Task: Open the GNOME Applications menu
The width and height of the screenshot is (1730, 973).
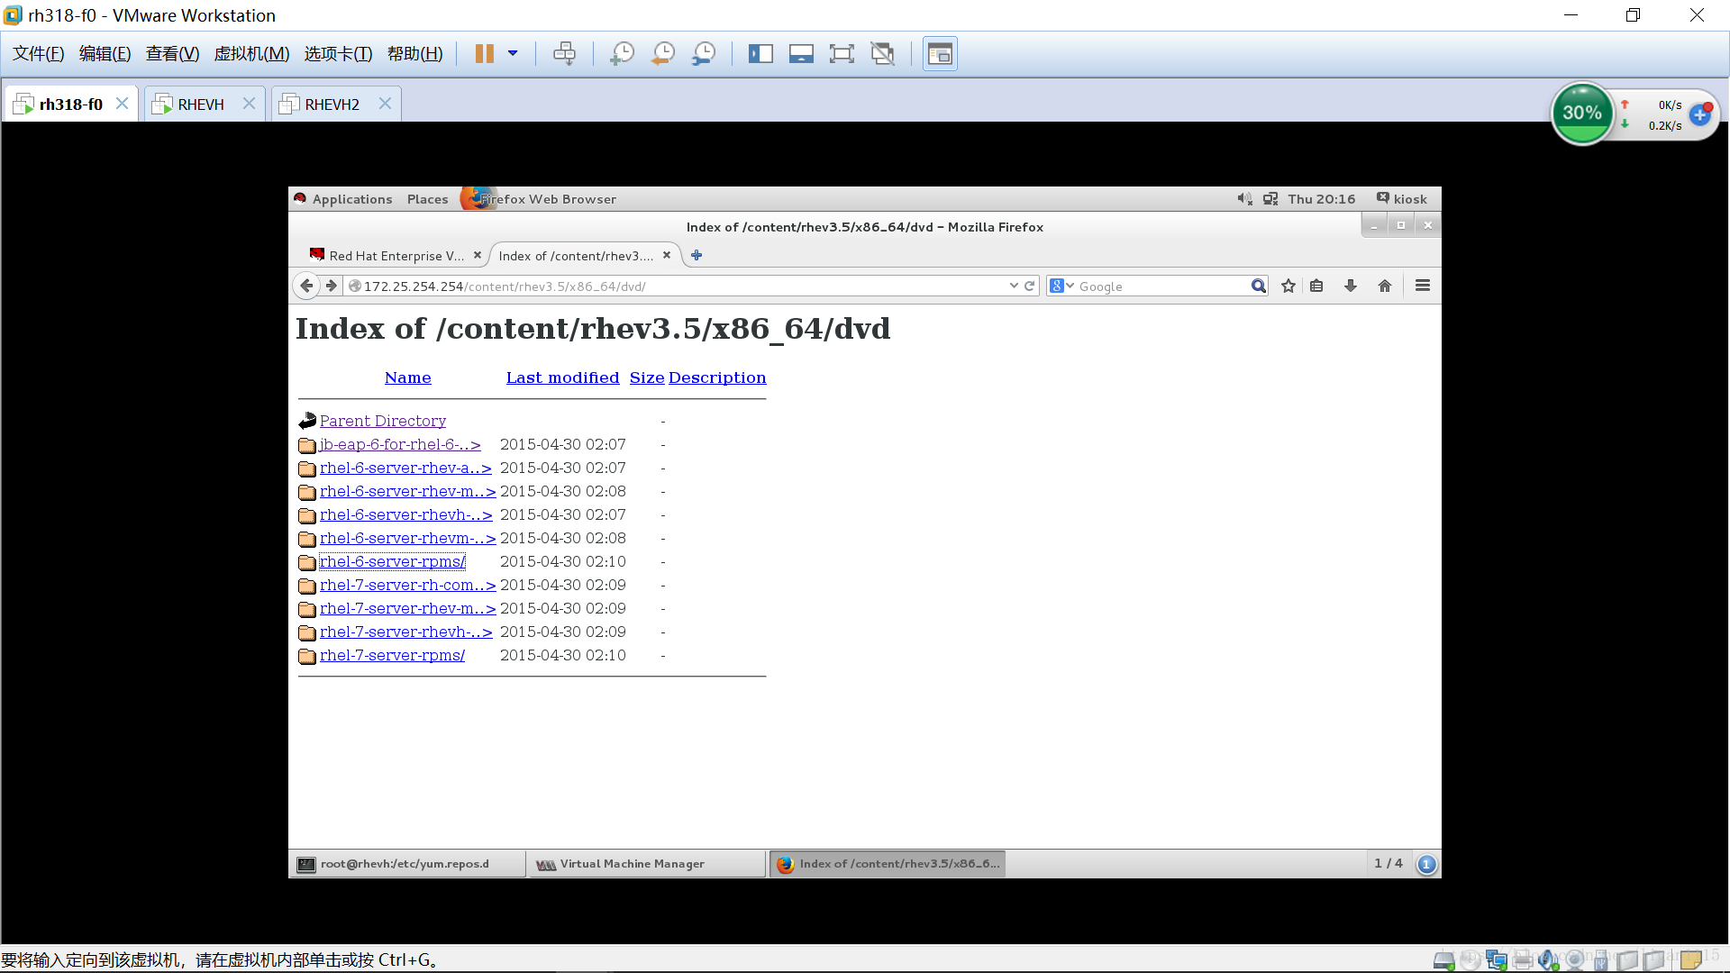Action: click(x=351, y=199)
